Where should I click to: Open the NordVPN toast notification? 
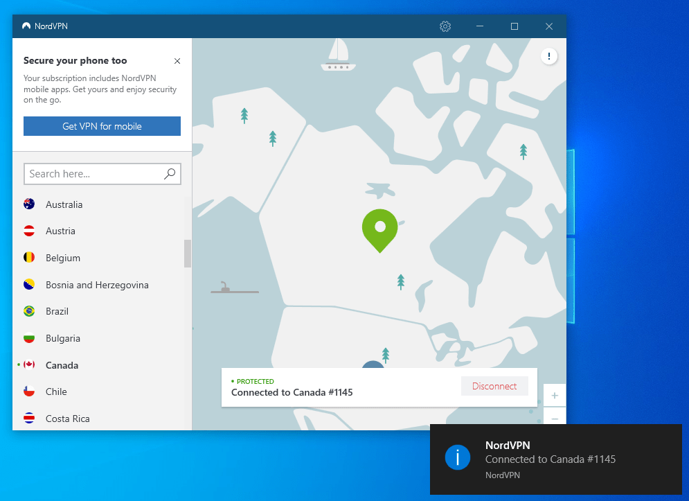(x=556, y=459)
